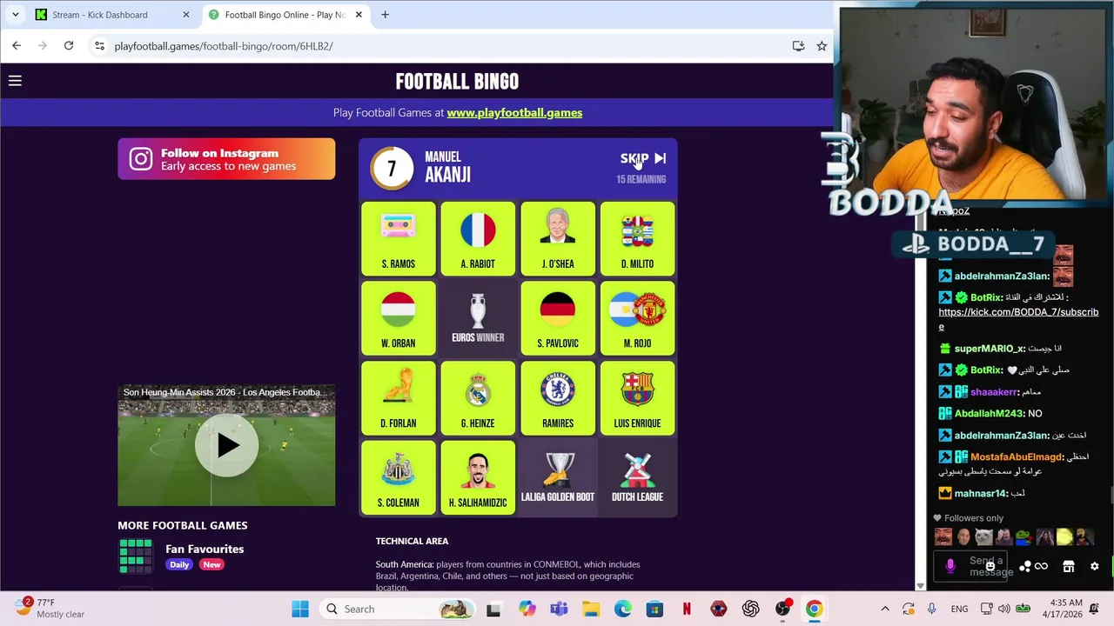Close the Football Bingo Online tab

(358, 15)
